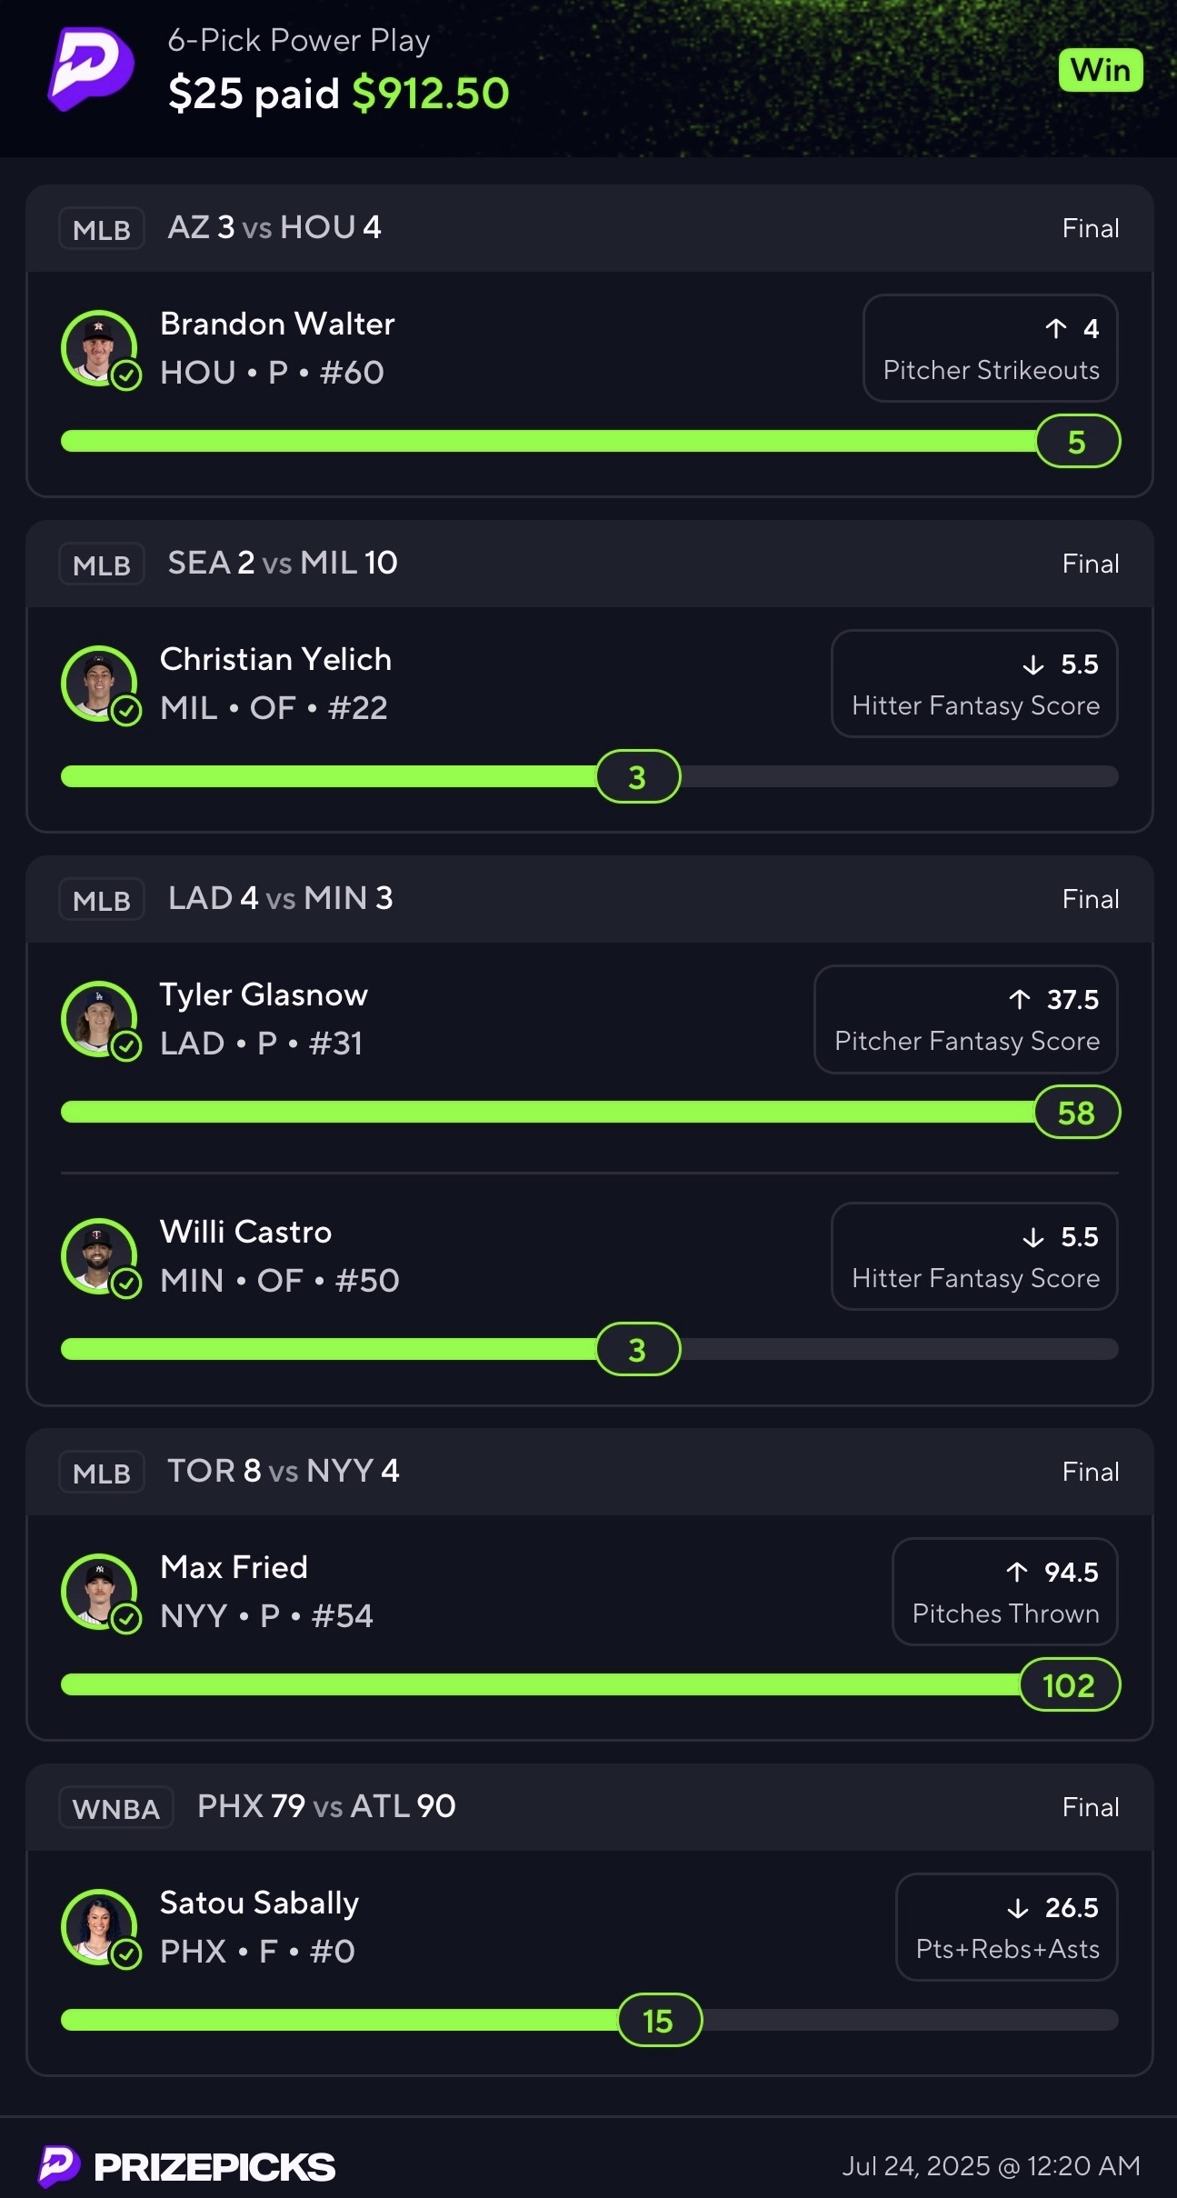This screenshot has height=2198, width=1177.
Task: Open Max Fried's player avatar
Action: (x=99, y=1592)
